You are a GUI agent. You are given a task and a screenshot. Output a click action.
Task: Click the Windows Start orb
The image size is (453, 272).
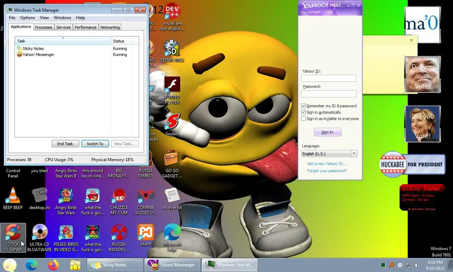click(x=10, y=265)
